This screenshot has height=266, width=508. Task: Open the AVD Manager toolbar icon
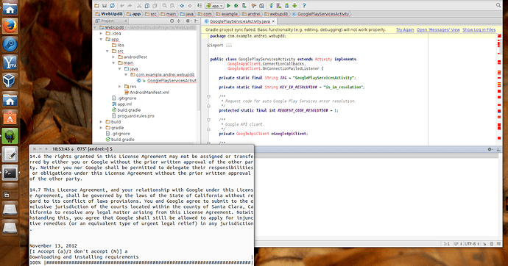click(279, 6)
